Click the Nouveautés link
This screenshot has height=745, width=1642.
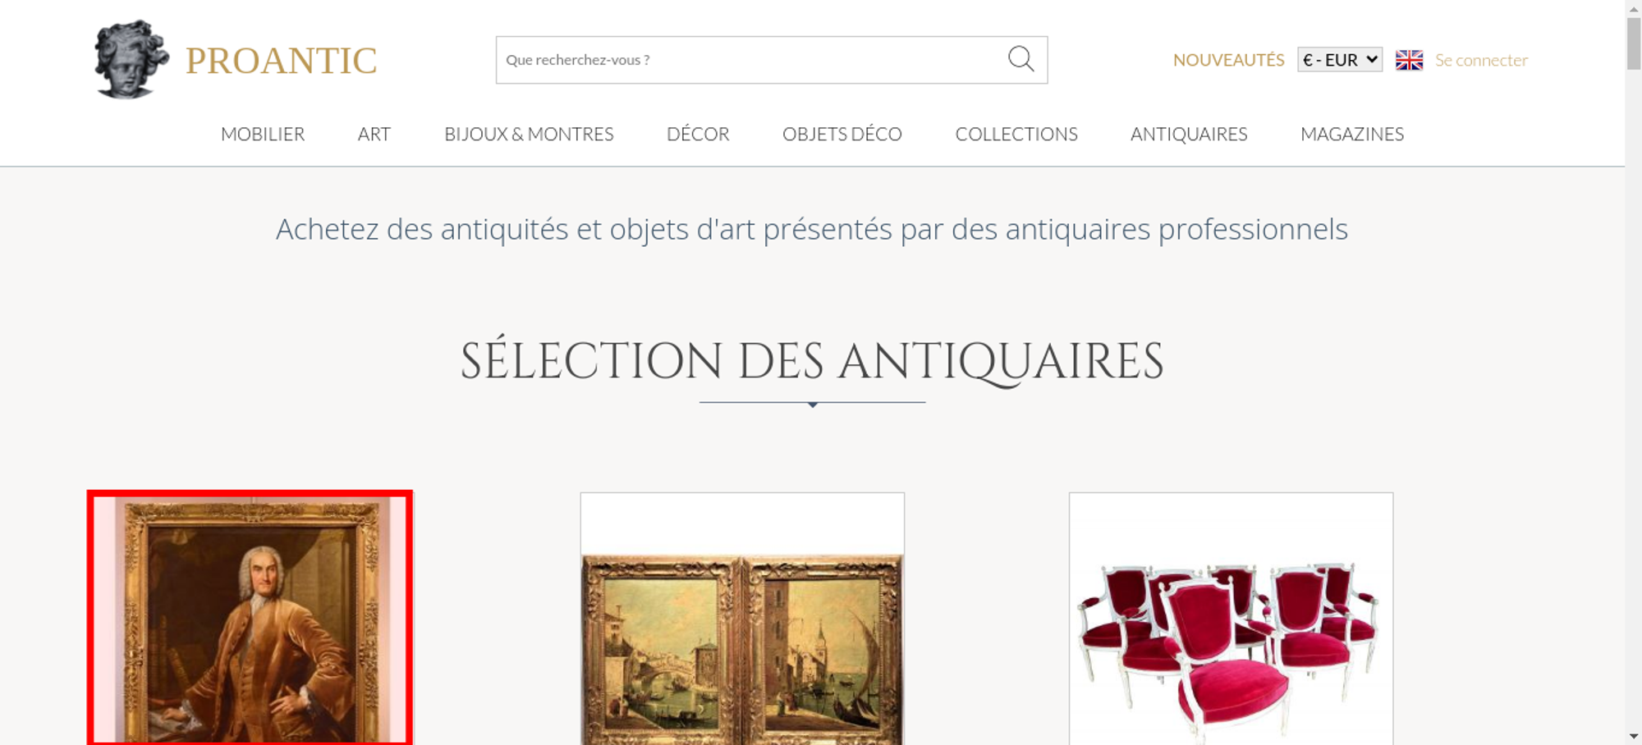pos(1228,60)
